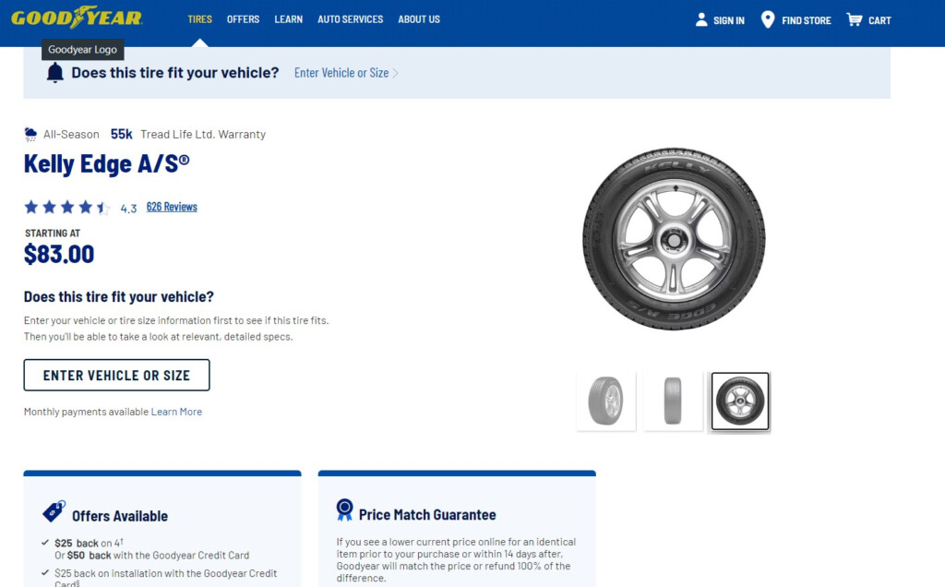Image resolution: width=945 pixels, height=587 pixels.
Task: Open the Tires menu
Action: click(199, 19)
